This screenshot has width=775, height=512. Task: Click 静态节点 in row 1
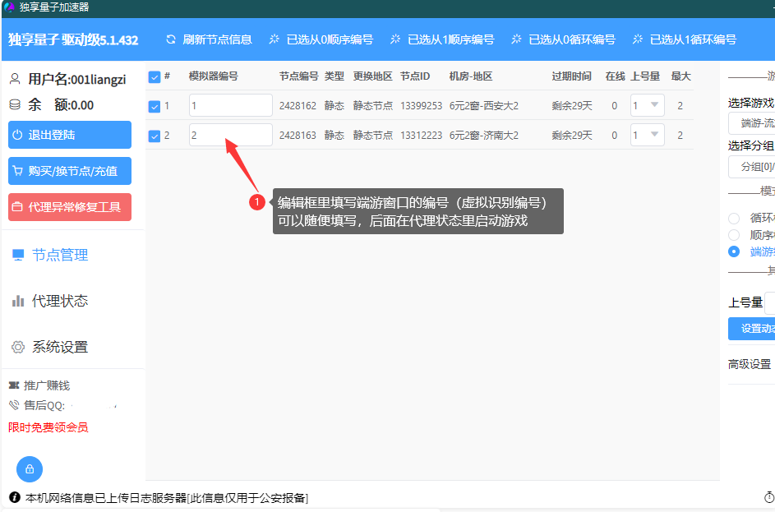pos(373,106)
